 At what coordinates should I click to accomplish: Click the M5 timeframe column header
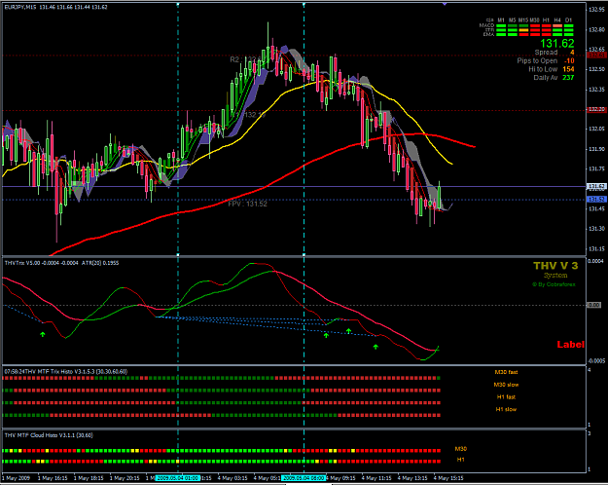tap(513, 20)
